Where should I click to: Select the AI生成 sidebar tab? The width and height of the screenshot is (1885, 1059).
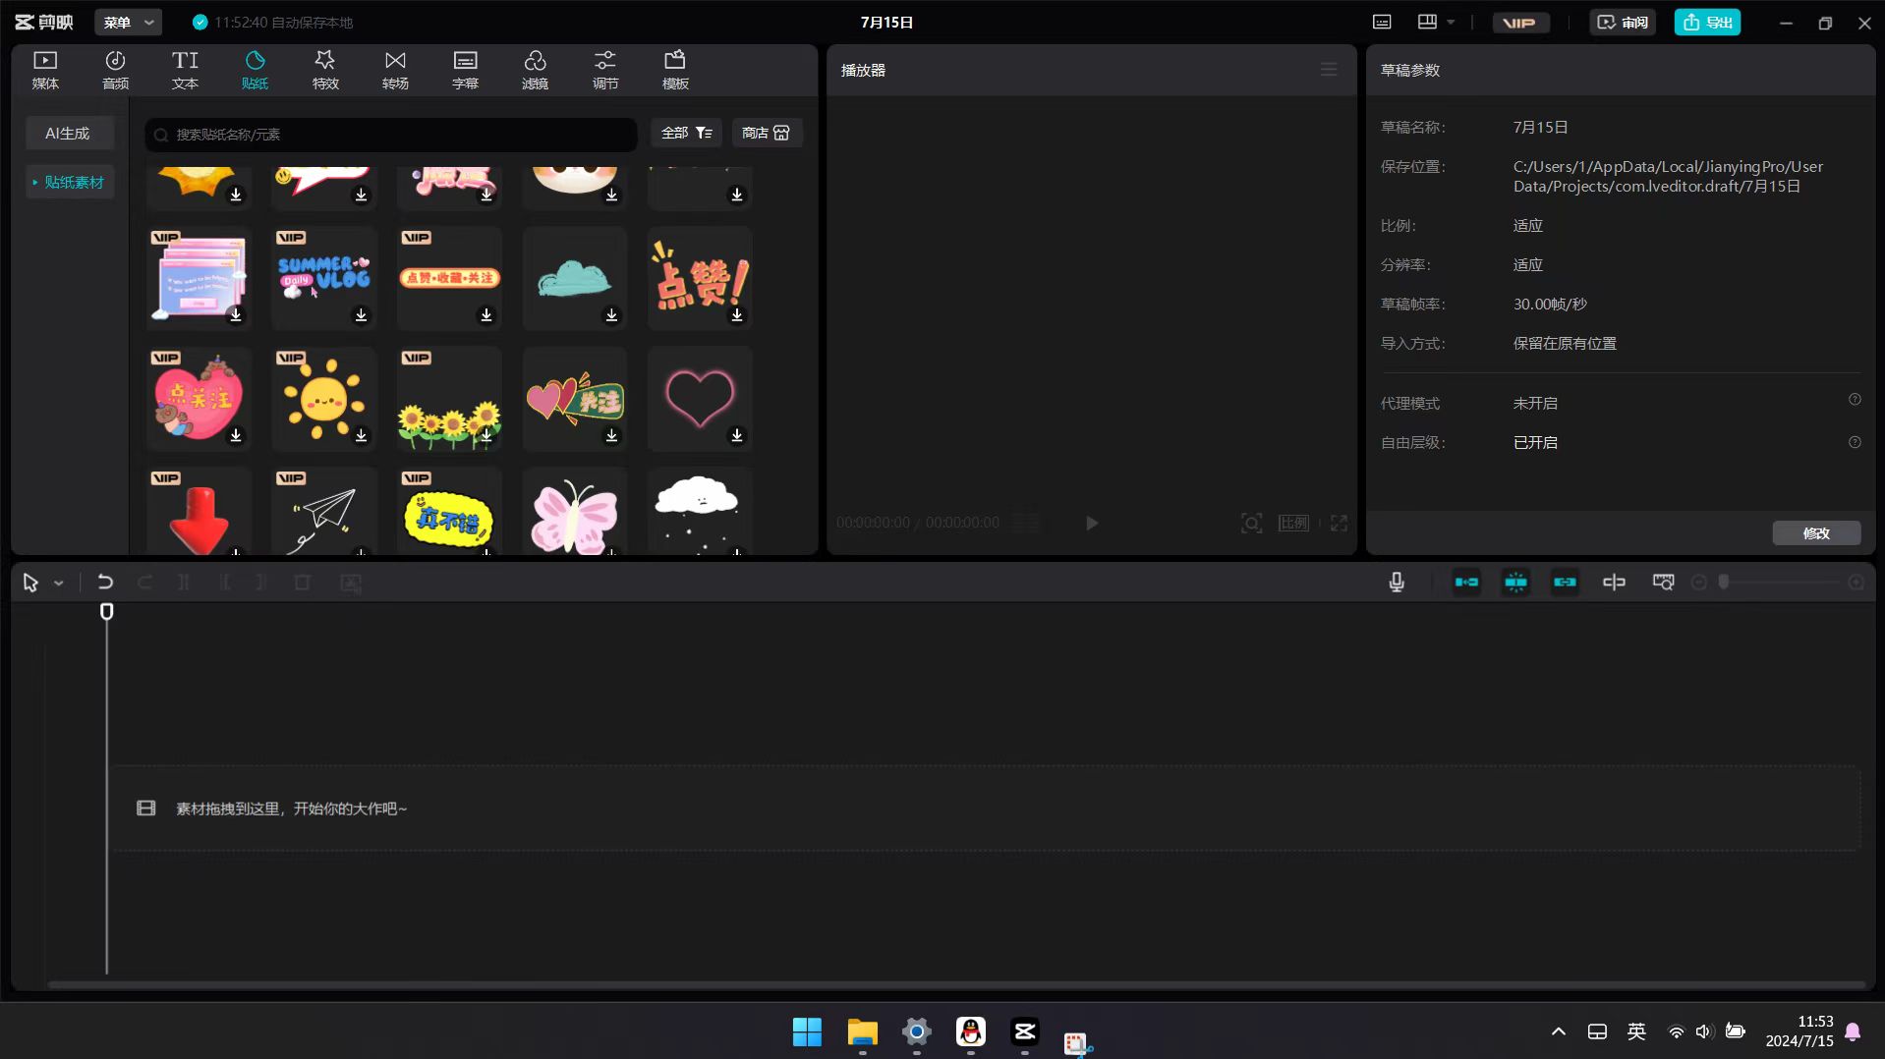coord(68,133)
